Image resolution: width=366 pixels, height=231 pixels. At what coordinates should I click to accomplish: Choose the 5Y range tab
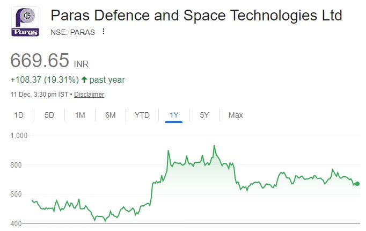pyautogui.click(x=204, y=115)
